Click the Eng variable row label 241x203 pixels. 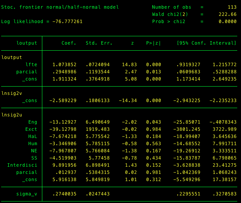pos(32,122)
